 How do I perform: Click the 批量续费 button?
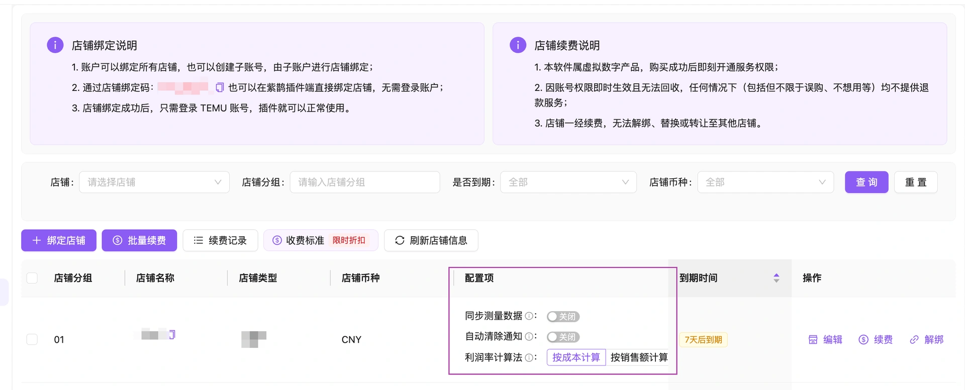click(139, 240)
